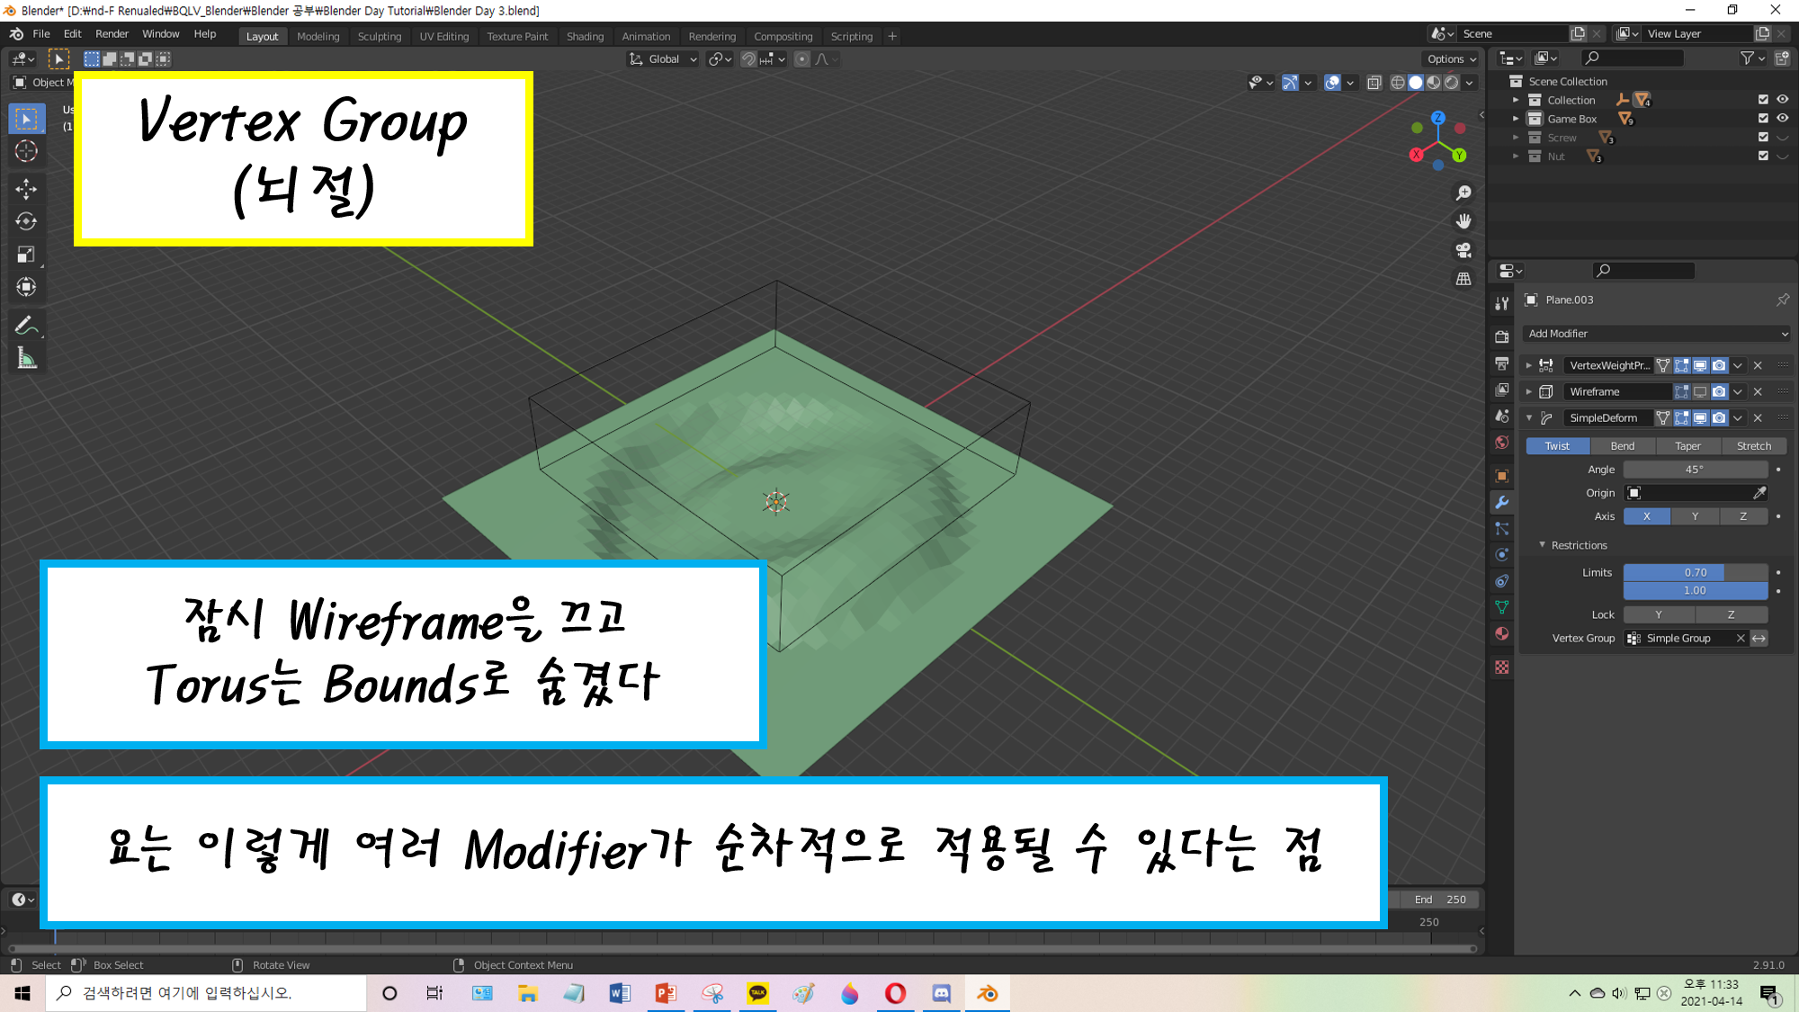Image resolution: width=1799 pixels, height=1012 pixels.
Task: Set deform axis to Z
Action: (x=1742, y=516)
